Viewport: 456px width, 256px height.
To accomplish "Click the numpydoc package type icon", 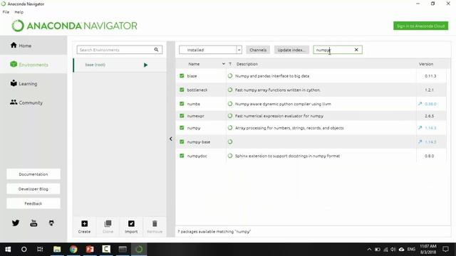I will pos(230,156).
